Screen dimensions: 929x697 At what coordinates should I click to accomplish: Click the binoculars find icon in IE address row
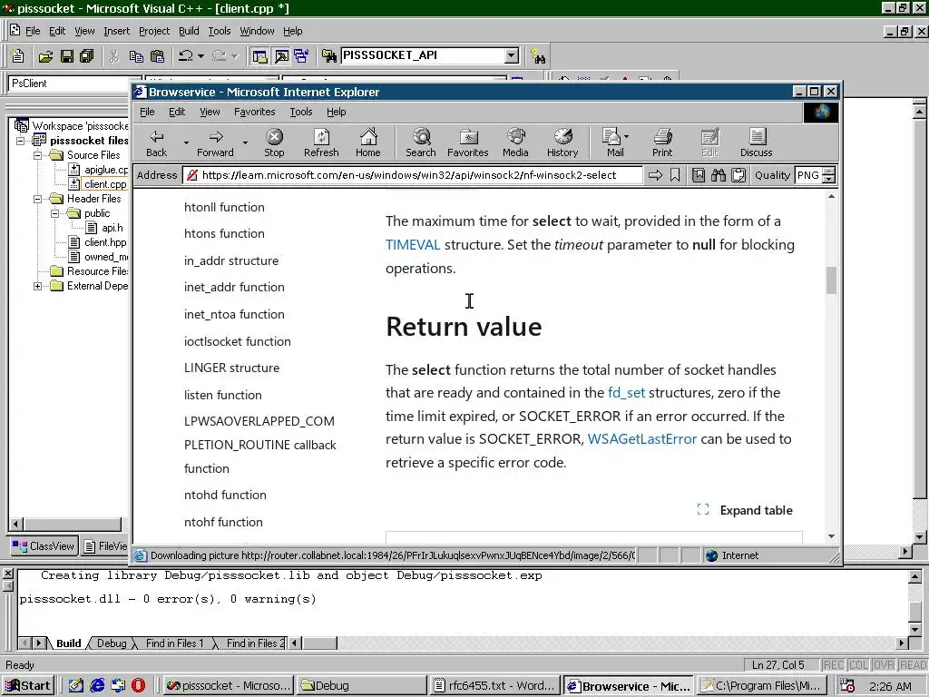[719, 175]
